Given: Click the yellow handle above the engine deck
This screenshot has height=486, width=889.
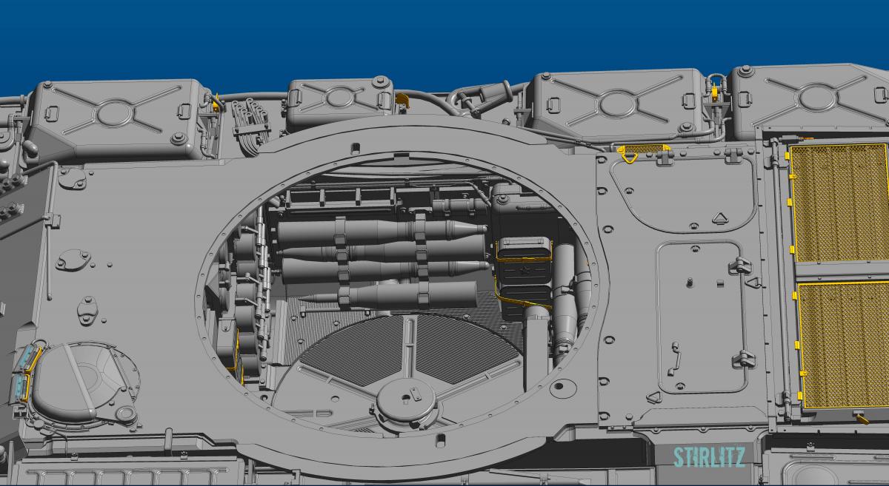Looking at the screenshot, I should click(642, 152).
